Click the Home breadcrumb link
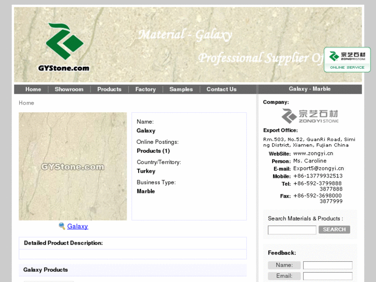The image size is (376, 282). 26,103
